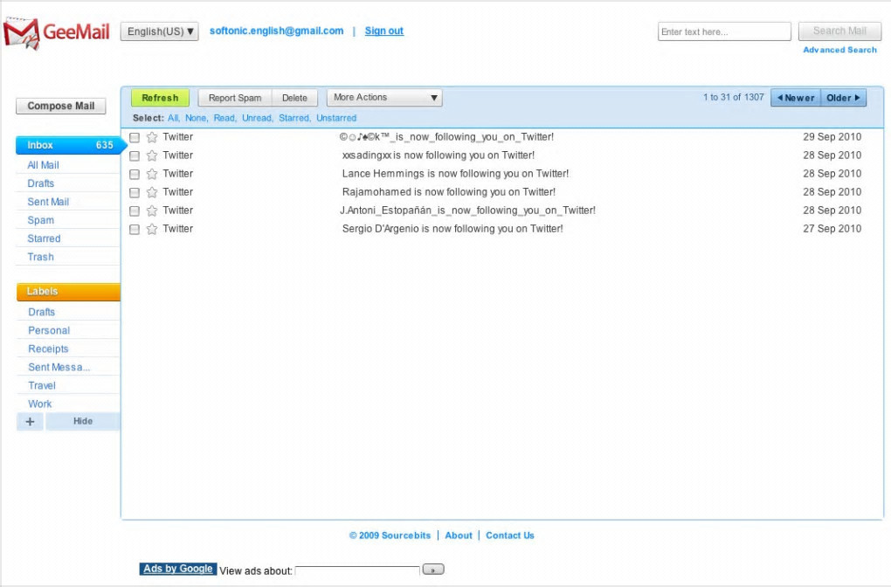Show Starred messages folder
891x587 pixels.
coord(44,238)
